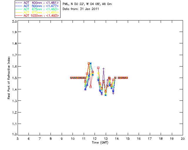Click the highest red square near 1.63
188x150 pixels.
pyautogui.click(x=89, y=63)
